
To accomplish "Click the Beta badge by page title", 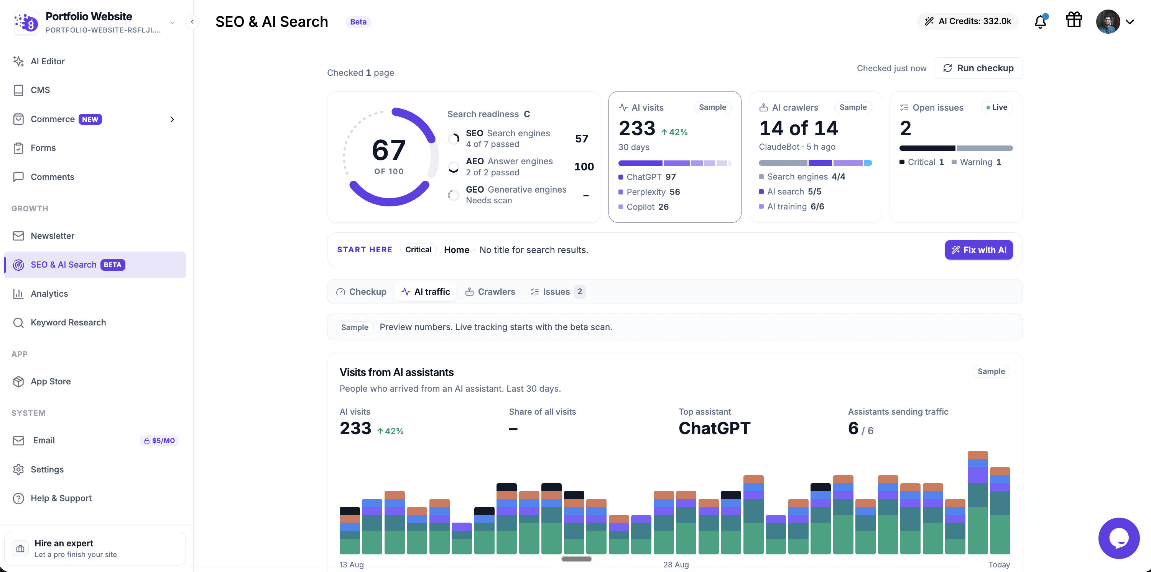I will [358, 22].
